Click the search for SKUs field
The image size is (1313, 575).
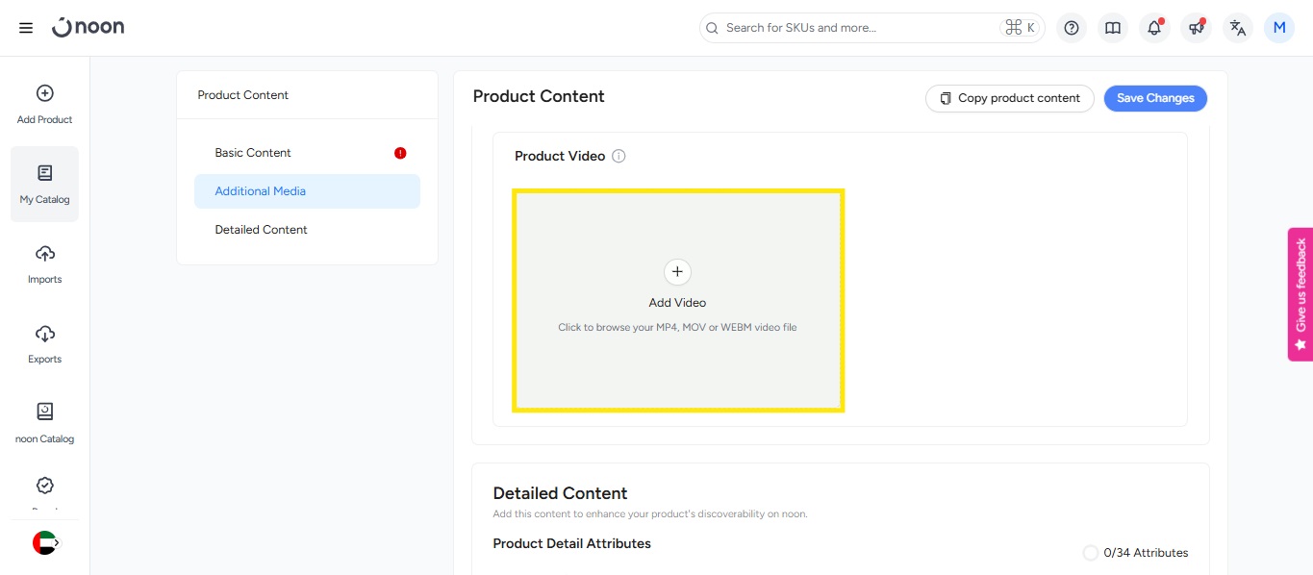coord(856,28)
